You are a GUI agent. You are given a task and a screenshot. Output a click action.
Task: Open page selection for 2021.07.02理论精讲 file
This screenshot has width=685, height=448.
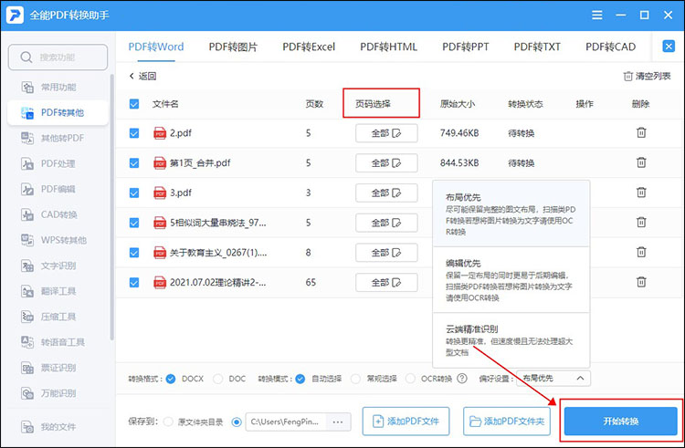[x=386, y=282]
